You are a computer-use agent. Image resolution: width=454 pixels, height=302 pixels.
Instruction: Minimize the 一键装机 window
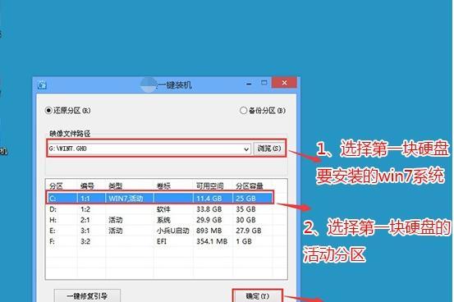(x=249, y=84)
